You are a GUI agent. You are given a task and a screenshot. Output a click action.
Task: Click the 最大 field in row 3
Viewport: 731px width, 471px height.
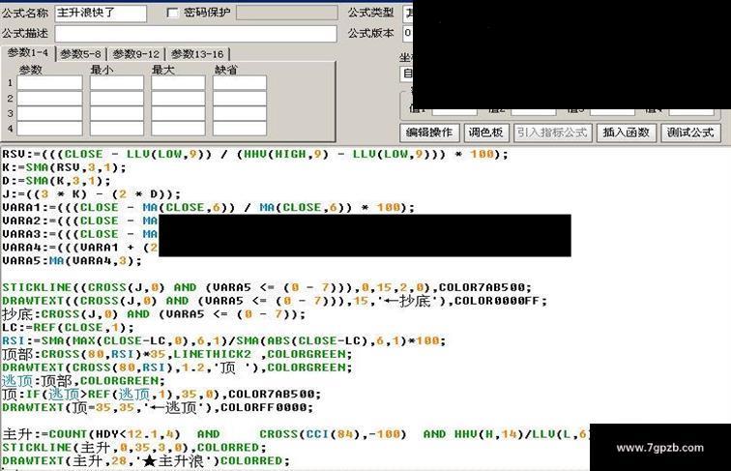click(x=178, y=113)
